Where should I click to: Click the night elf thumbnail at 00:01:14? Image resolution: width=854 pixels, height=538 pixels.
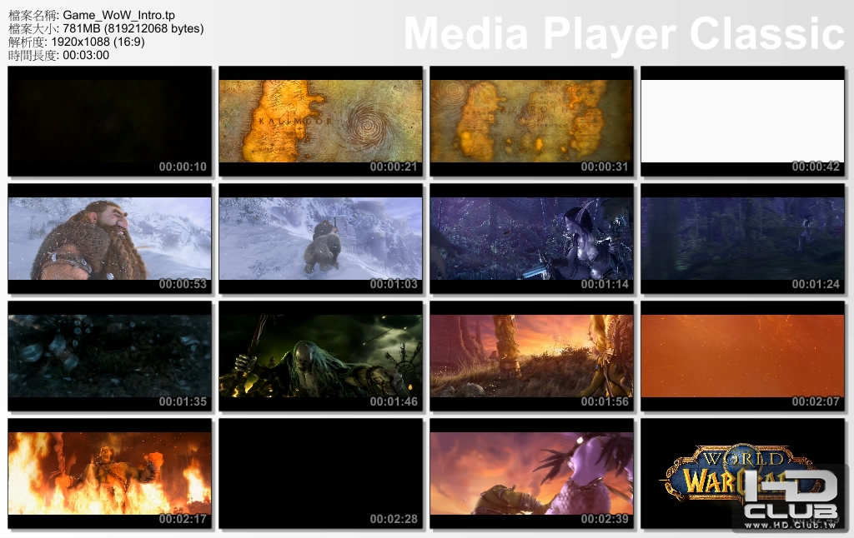tap(531, 238)
